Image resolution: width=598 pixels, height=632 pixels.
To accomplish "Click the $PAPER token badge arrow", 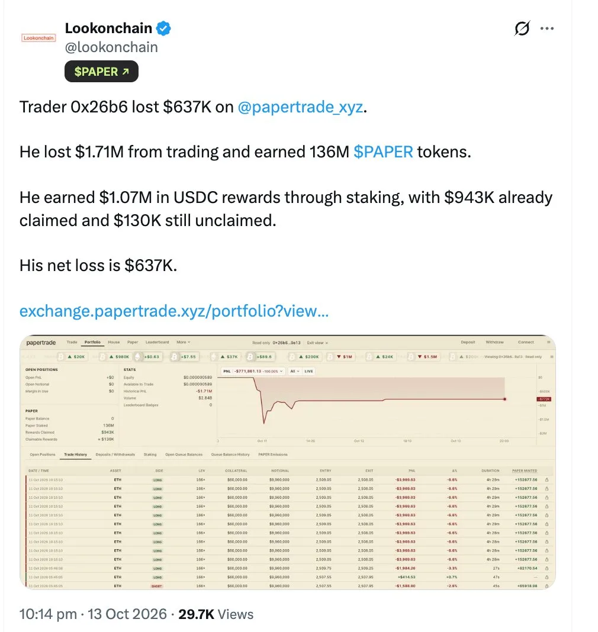I will [x=126, y=72].
